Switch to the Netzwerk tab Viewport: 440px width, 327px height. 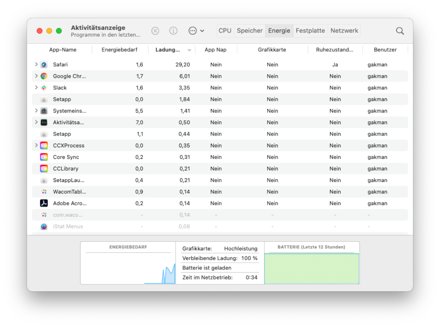[344, 31]
